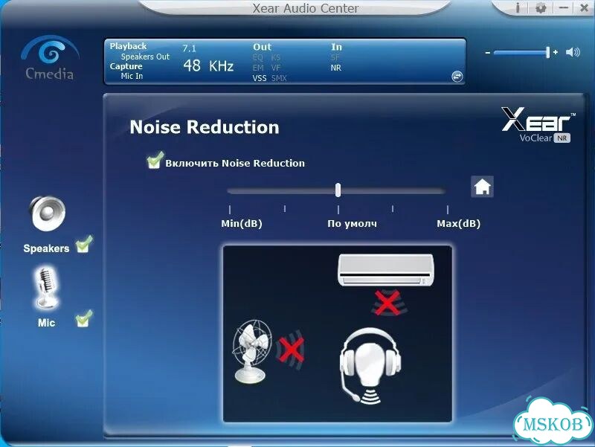
Task: Click the KS indicator under Out
Action: [x=275, y=58]
